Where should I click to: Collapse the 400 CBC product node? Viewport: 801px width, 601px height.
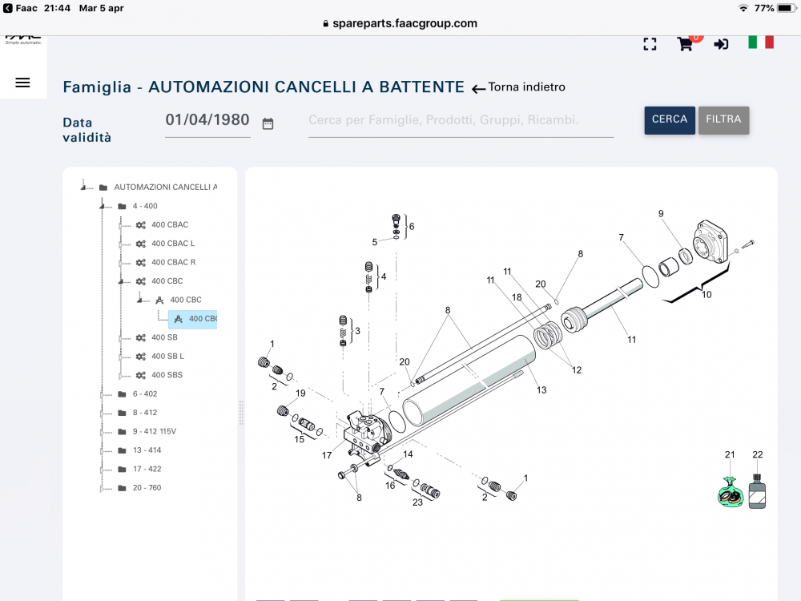(121, 281)
